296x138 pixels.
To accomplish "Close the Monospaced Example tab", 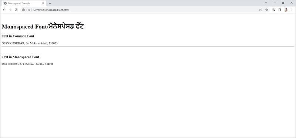I will pos(43,3).
